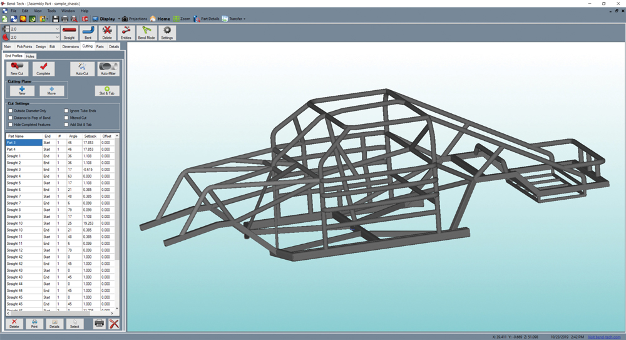This screenshot has width=626, height=340.
Task: Click the Select cursor button
Action: click(x=74, y=324)
